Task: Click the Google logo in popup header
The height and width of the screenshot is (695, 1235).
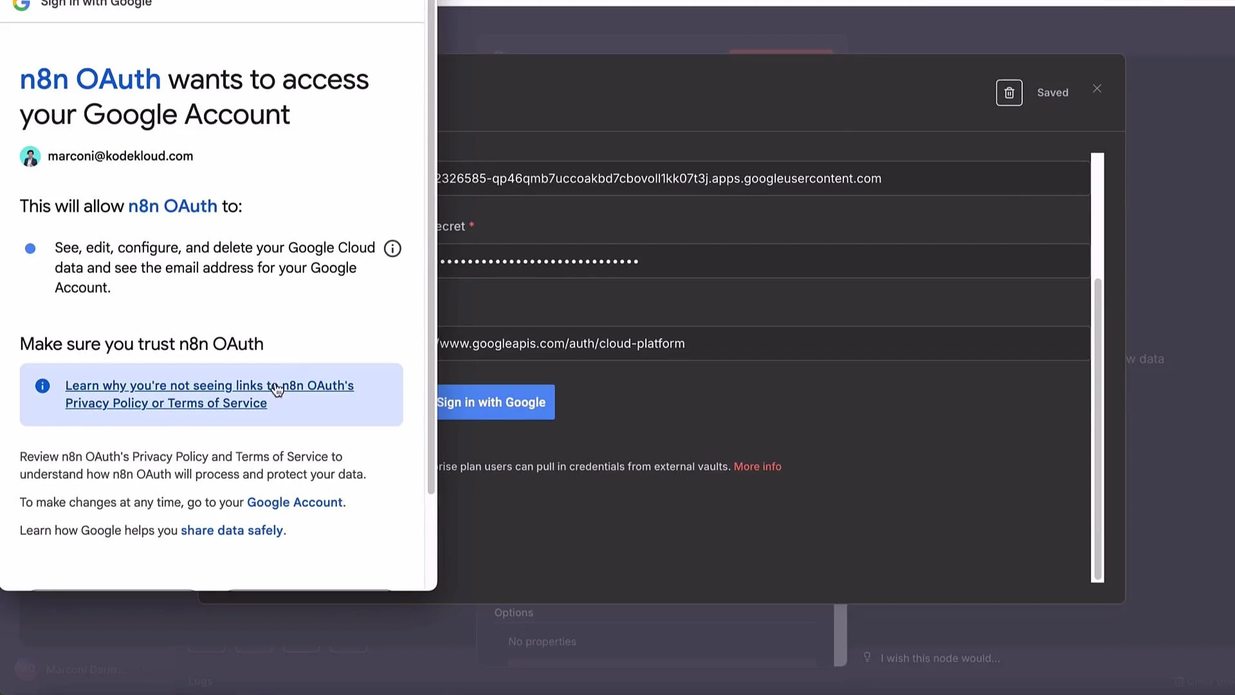Action: [x=21, y=4]
